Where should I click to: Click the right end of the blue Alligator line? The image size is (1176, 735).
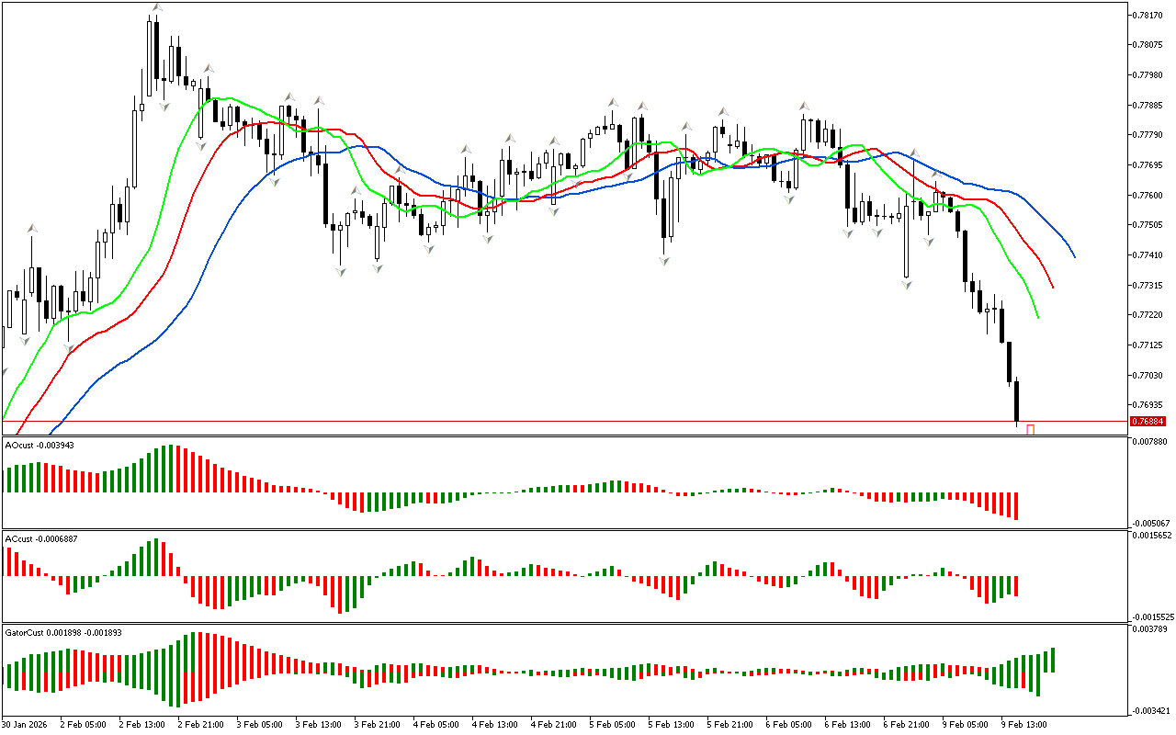tap(1074, 256)
